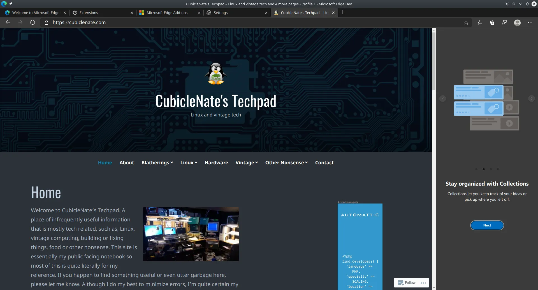
Task: Select the fourth carousel page dot
Action: [498, 169]
